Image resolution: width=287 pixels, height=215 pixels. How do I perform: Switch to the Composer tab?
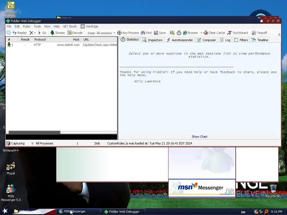coord(206,40)
